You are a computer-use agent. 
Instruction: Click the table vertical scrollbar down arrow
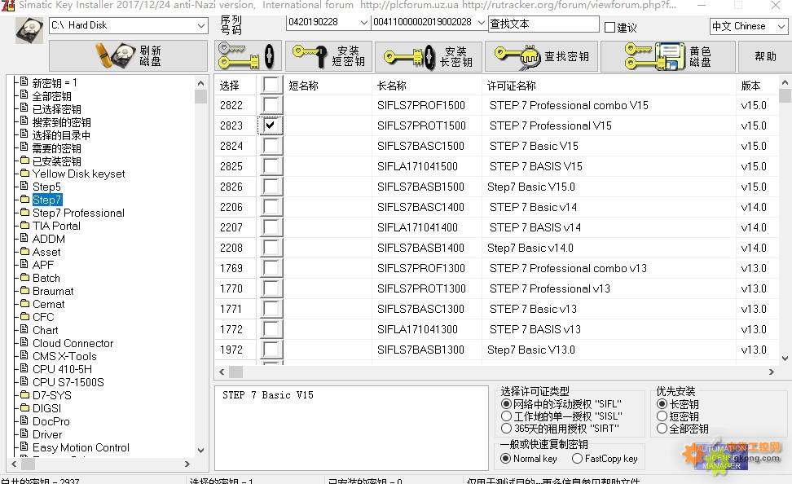(x=785, y=359)
